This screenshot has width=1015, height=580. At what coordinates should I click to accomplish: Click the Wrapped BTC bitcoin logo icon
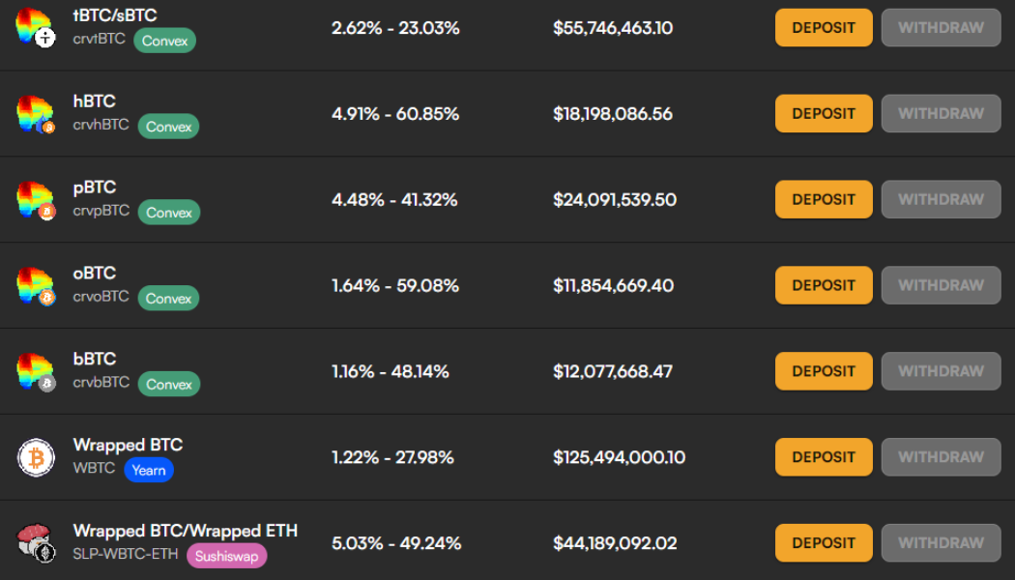pos(34,456)
